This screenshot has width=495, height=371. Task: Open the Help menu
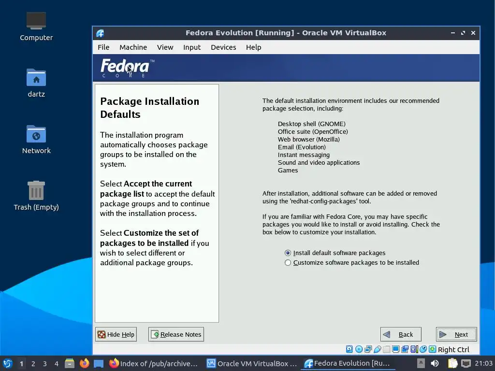click(253, 47)
